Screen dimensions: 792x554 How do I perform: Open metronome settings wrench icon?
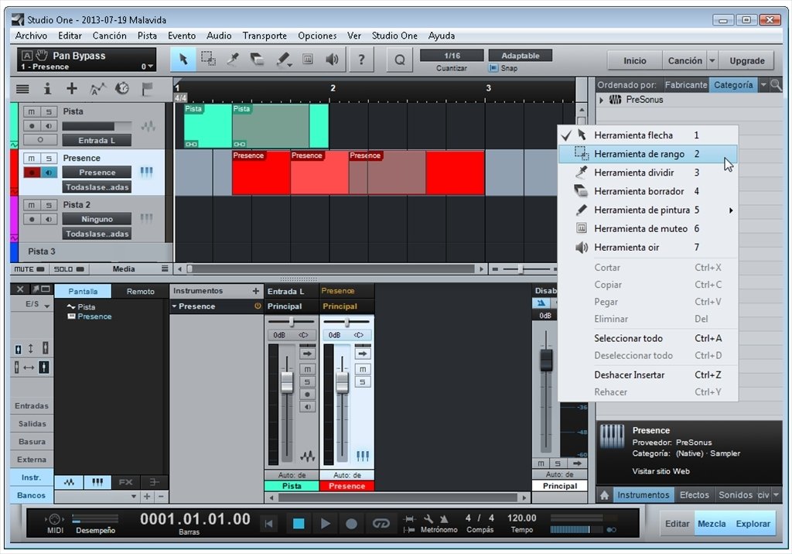click(x=428, y=518)
